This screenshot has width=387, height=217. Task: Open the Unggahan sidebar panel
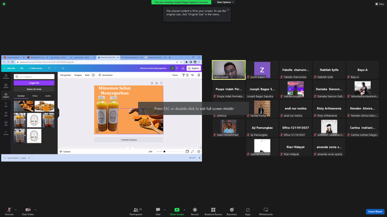point(5,95)
